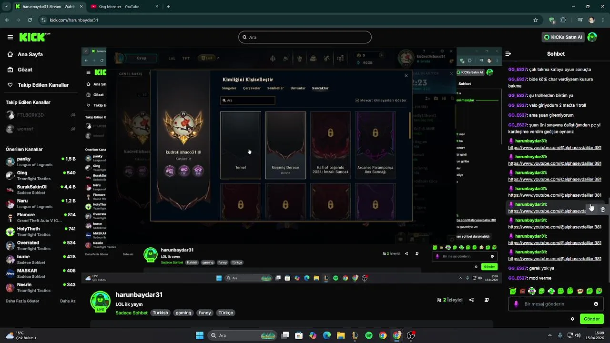Screen dimensions: 610x343
Task: Open Takip Edilen Kanallar link
Action: 43,85
